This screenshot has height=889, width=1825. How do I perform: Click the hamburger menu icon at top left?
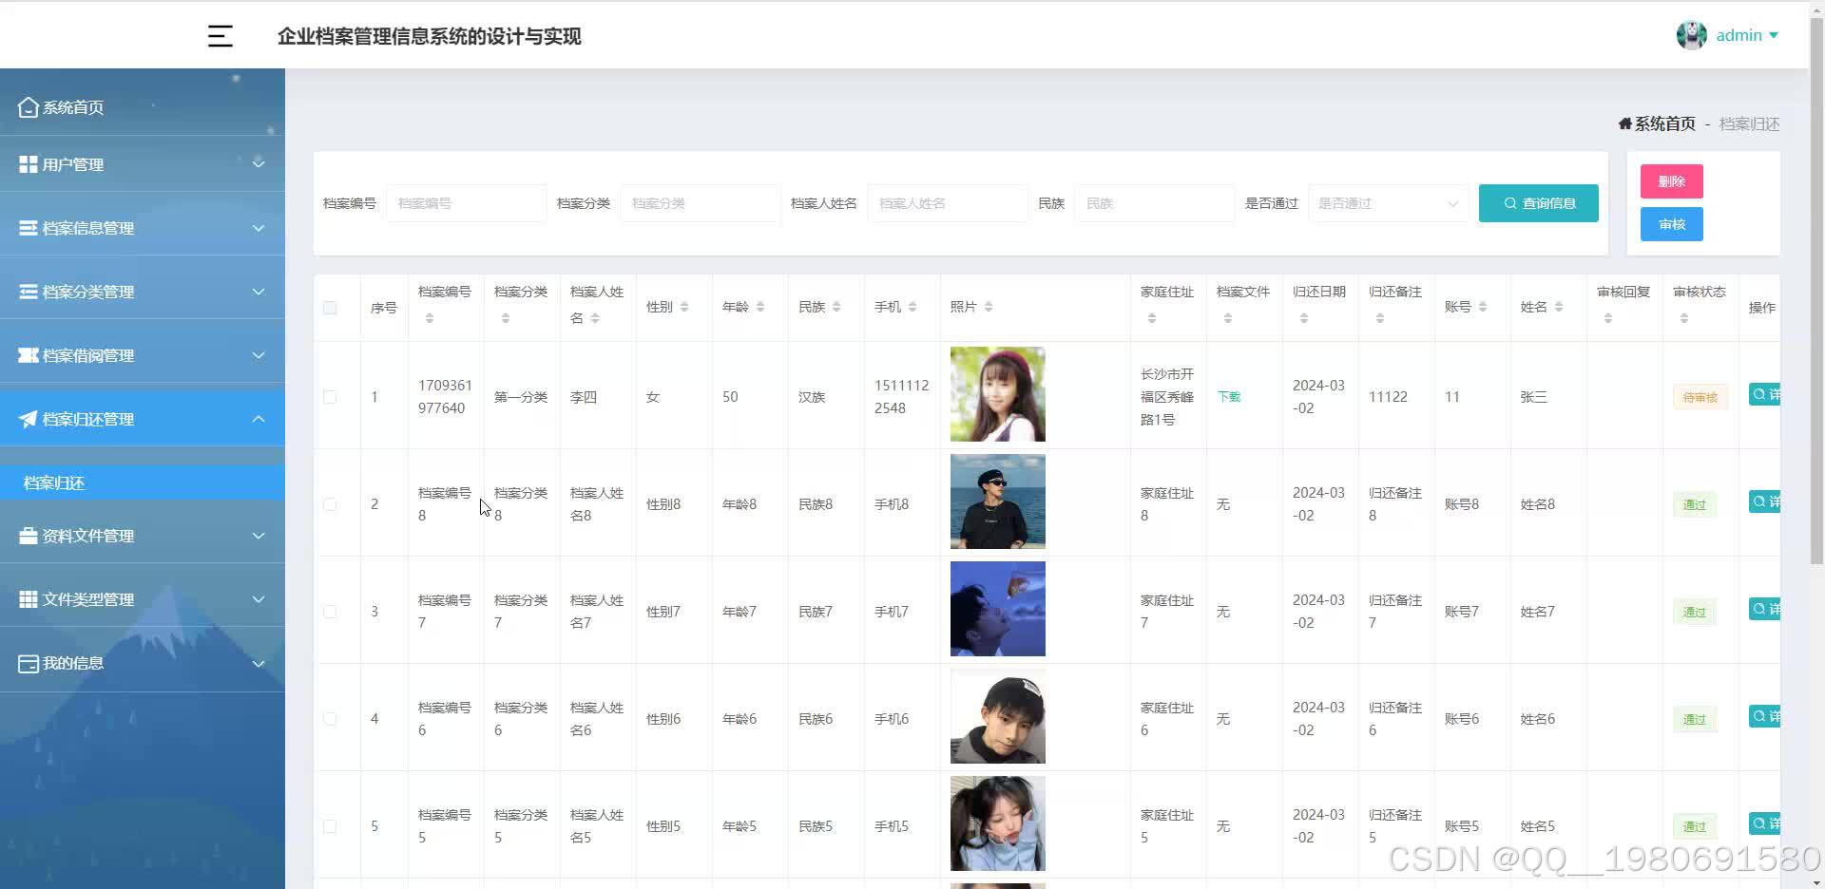(x=220, y=35)
